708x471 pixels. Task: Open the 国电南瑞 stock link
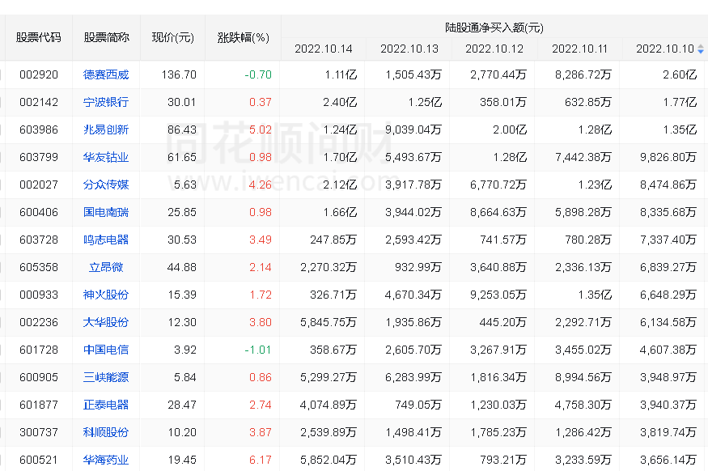tap(106, 212)
